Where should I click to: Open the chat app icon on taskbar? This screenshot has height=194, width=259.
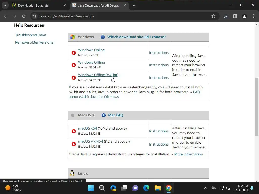point(135,188)
